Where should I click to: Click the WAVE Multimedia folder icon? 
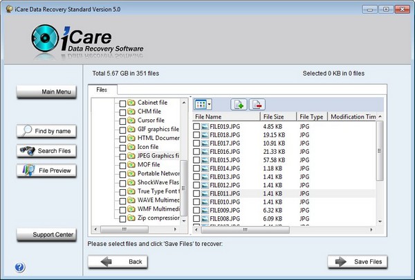pyautogui.click(x=131, y=200)
